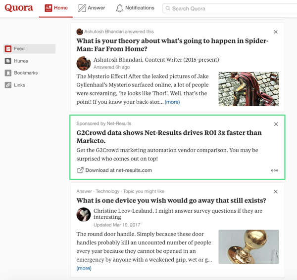The image size is (297, 280).
Task: Click the Notifications bell icon
Action: coord(119,8)
